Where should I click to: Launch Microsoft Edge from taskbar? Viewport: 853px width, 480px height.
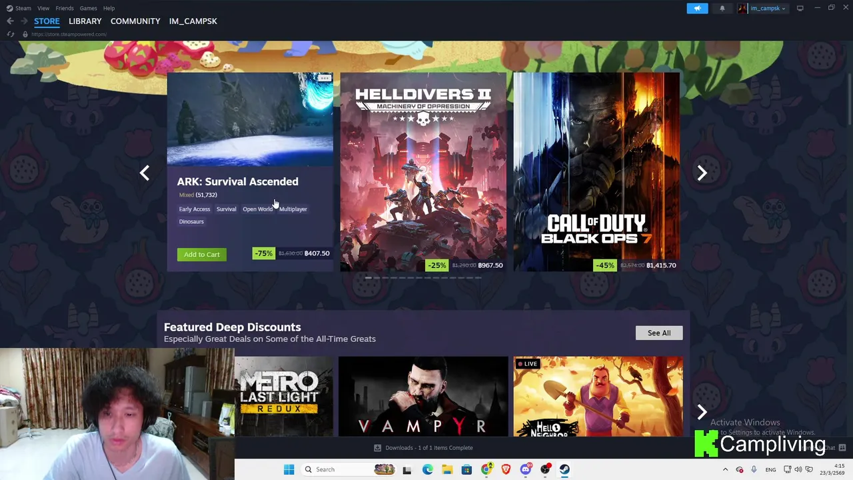pyautogui.click(x=427, y=469)
